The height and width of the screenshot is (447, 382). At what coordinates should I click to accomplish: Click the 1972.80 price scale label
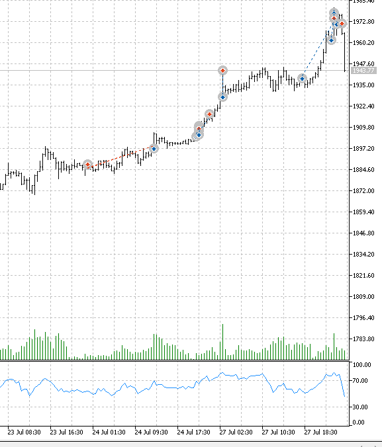click(363, 22)
